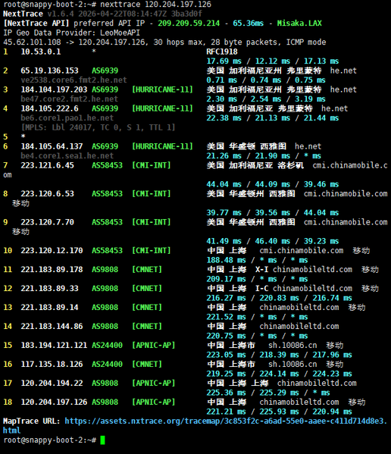Click the Misaka.LAX label
The image size is (391, 454).
[x=299, y=23]
